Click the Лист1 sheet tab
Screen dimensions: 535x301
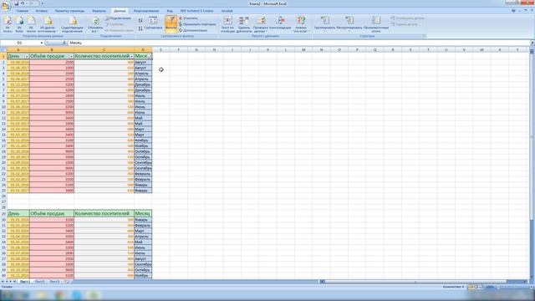[24, 282]
